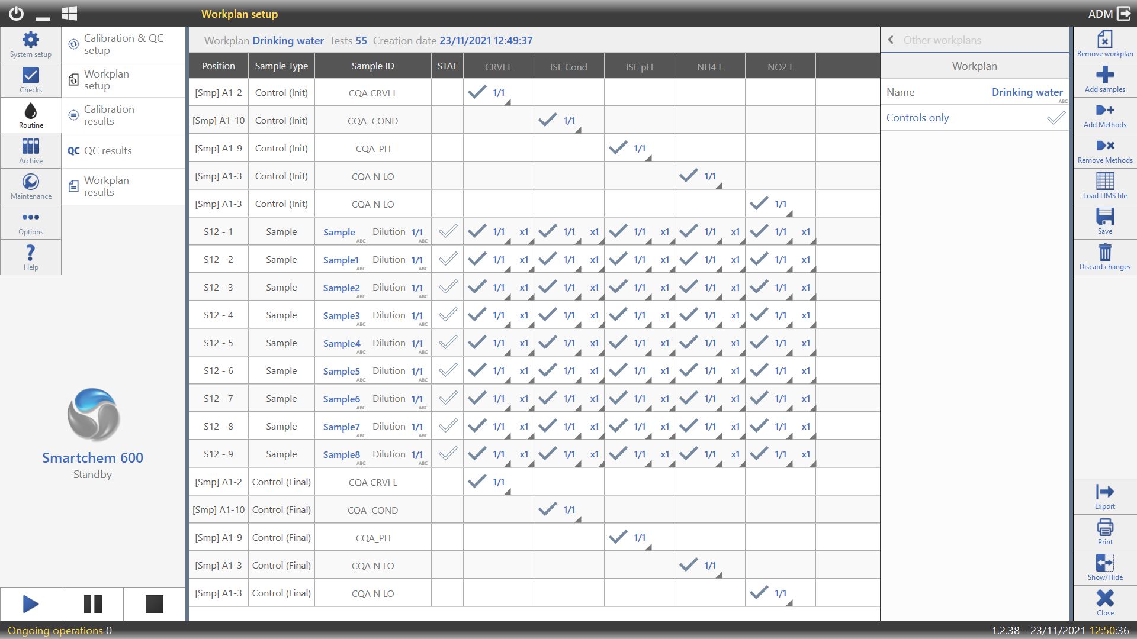Open the Maintenance section
Image resolution: width=1137 pixels, height=639 pixels.
pos(31,186)
